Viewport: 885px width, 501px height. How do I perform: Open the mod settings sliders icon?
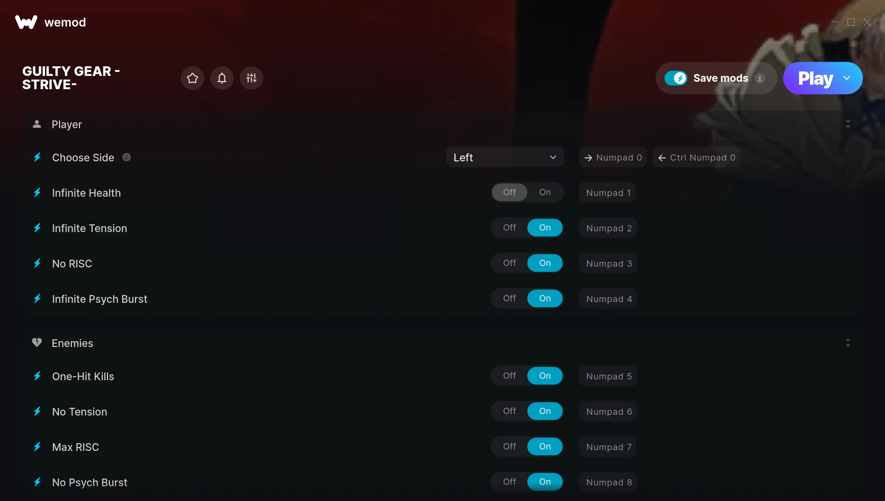pyautogui.click(x=251, y=78)
